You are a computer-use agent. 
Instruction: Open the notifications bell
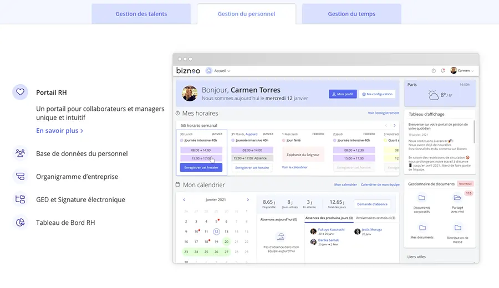pos(442,70)
